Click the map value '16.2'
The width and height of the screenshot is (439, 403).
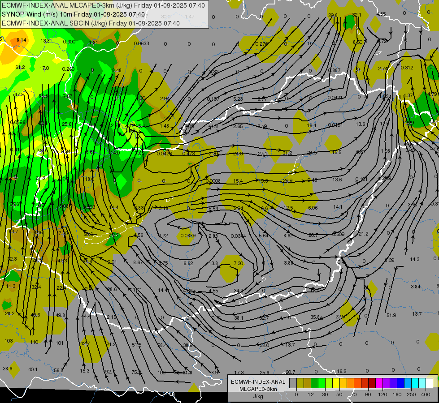pos(342,371)
